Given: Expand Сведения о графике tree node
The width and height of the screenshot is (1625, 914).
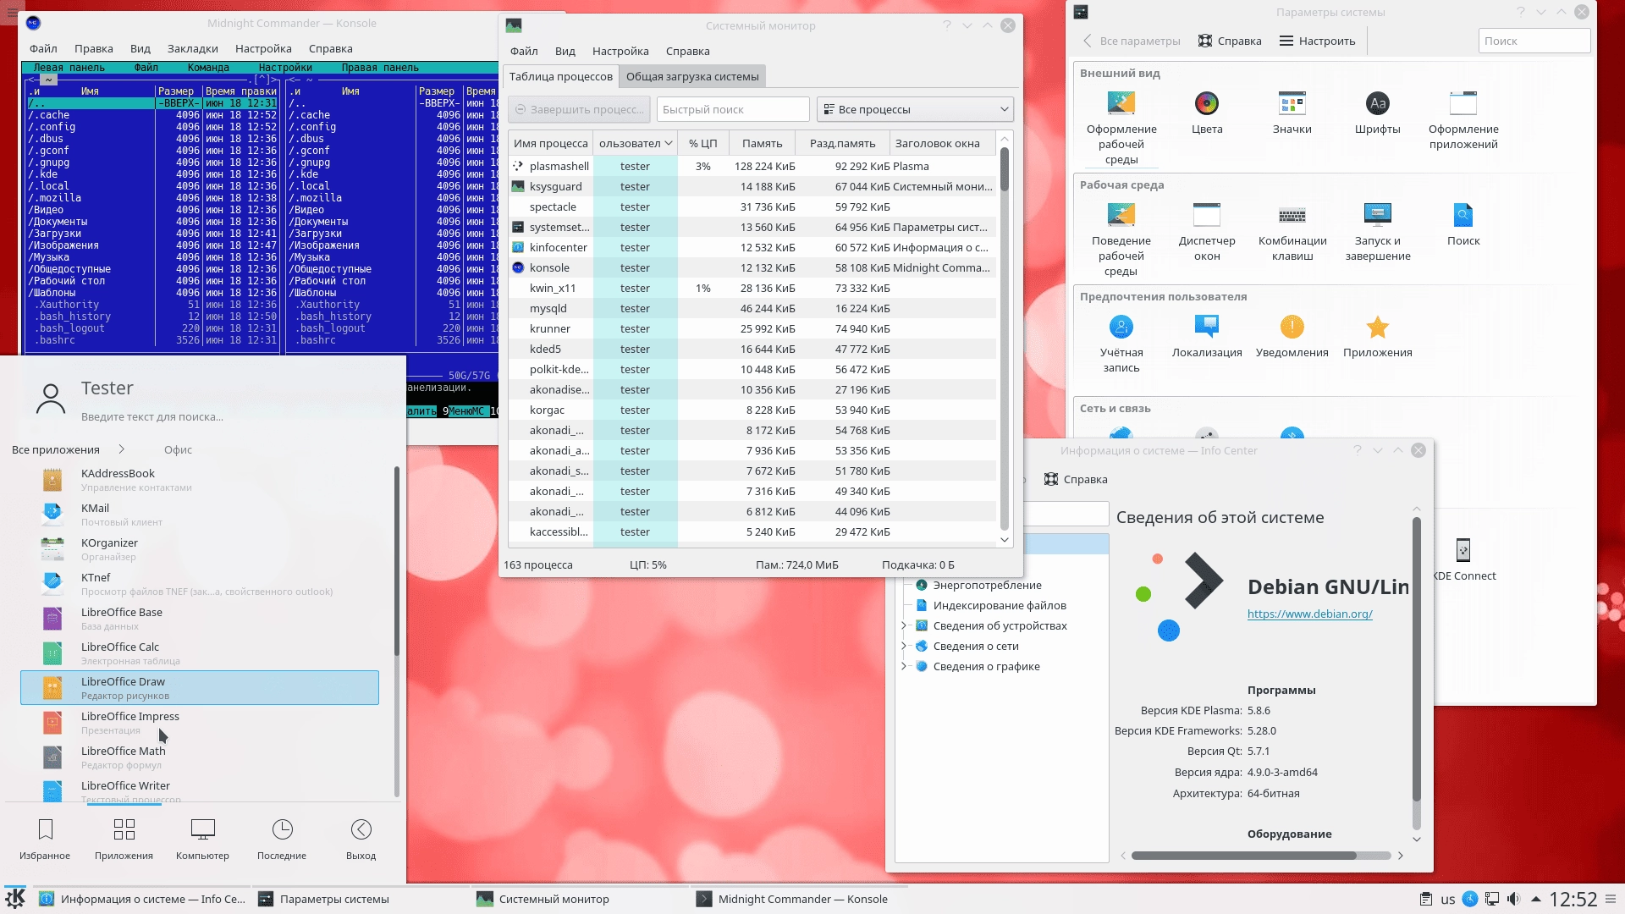Looking at the screenshot, I should point(904,667).
